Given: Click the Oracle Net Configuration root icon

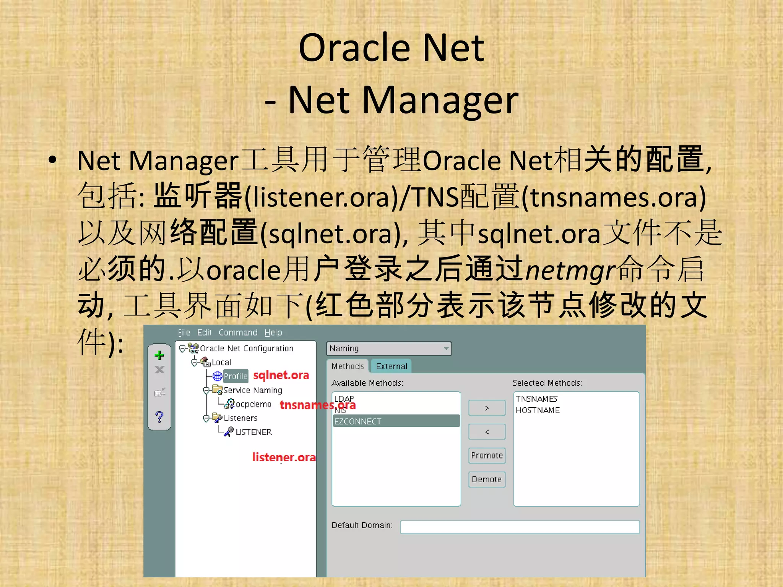Looking at the screenshot, I should coord(194,348).
